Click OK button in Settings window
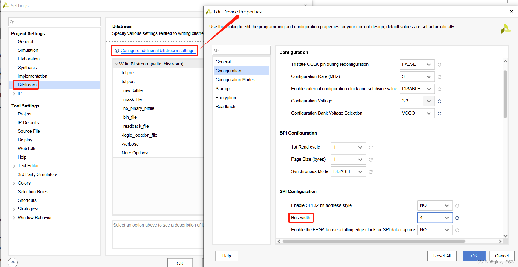The width and height of the screenshot is (518, 267). [180, 263]
